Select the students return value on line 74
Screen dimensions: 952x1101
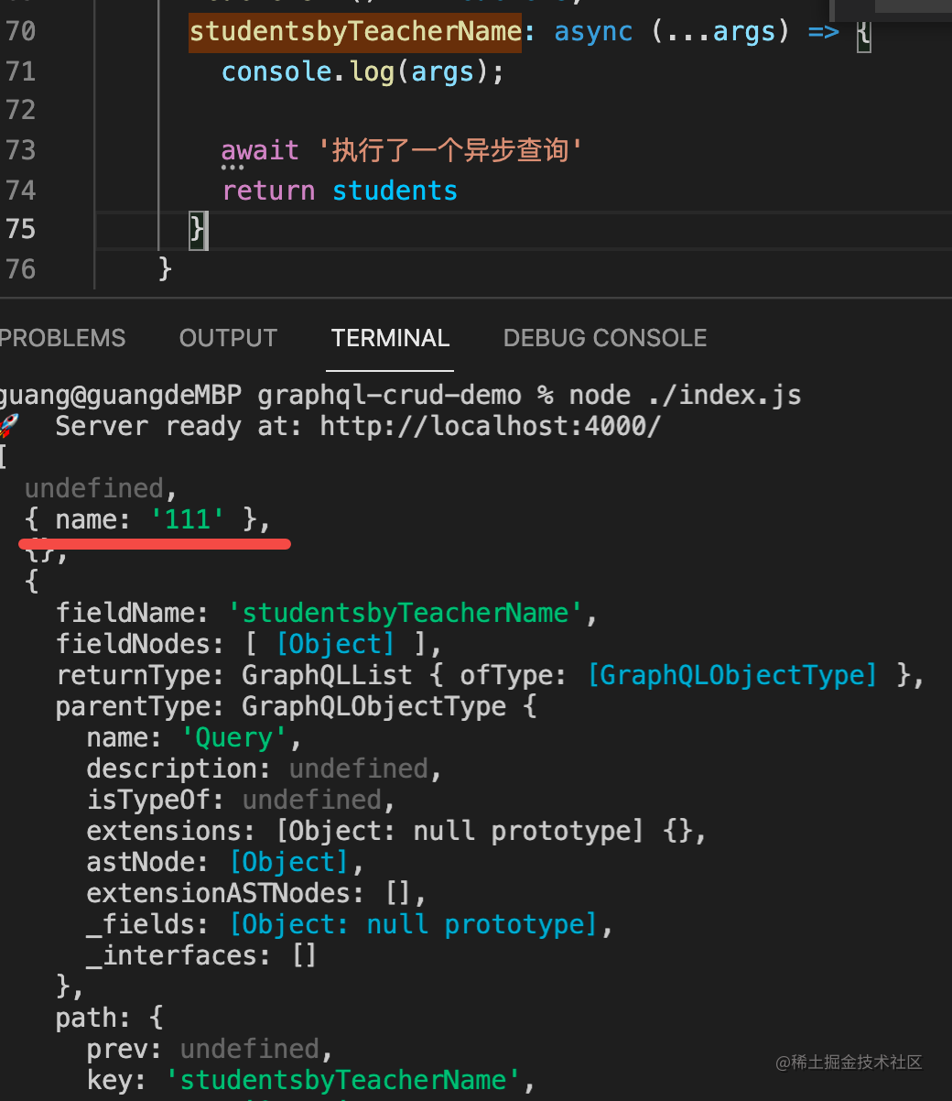click(395, 190)
